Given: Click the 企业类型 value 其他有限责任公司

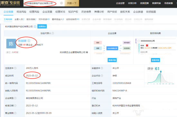Looking at the screenshot, I should 34,98.
